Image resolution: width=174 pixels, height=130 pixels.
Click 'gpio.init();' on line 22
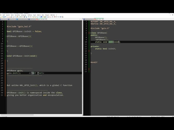14,73
